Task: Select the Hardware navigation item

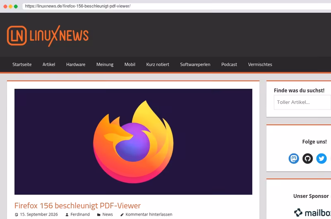Action: coord(76,64)
